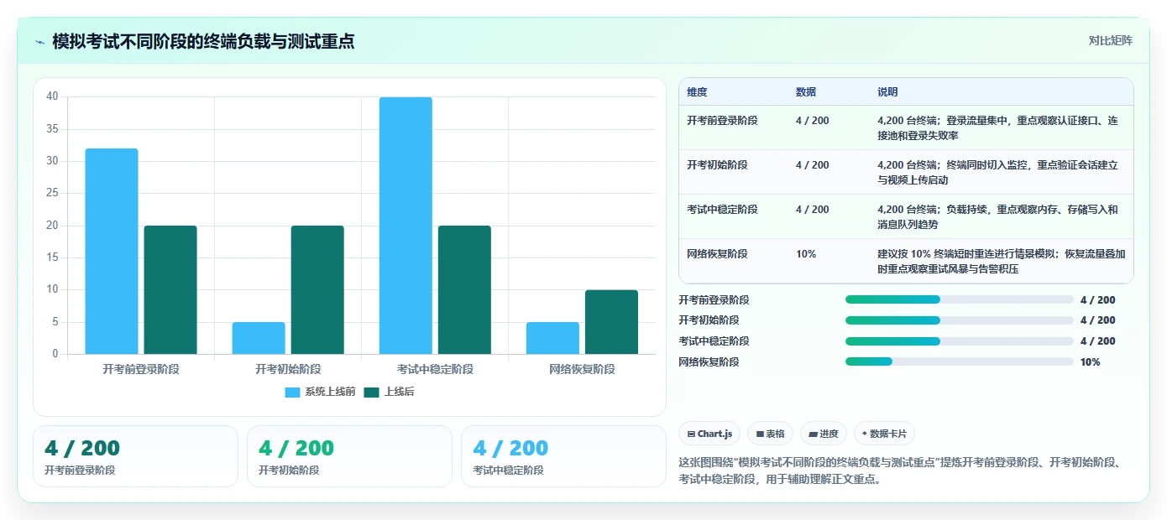Image resolution: width=1167 pixels, height=520 pixels.
Task: Click the Chart.js chip
Action: (x=709, y=434)
